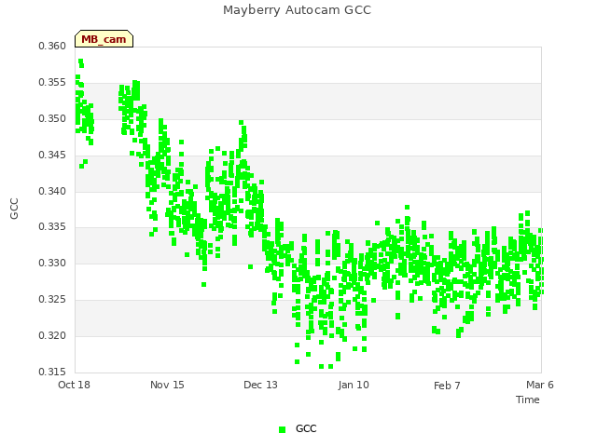
Task: Click the 0.325 y-axis value
Action: tap(52, 300)
